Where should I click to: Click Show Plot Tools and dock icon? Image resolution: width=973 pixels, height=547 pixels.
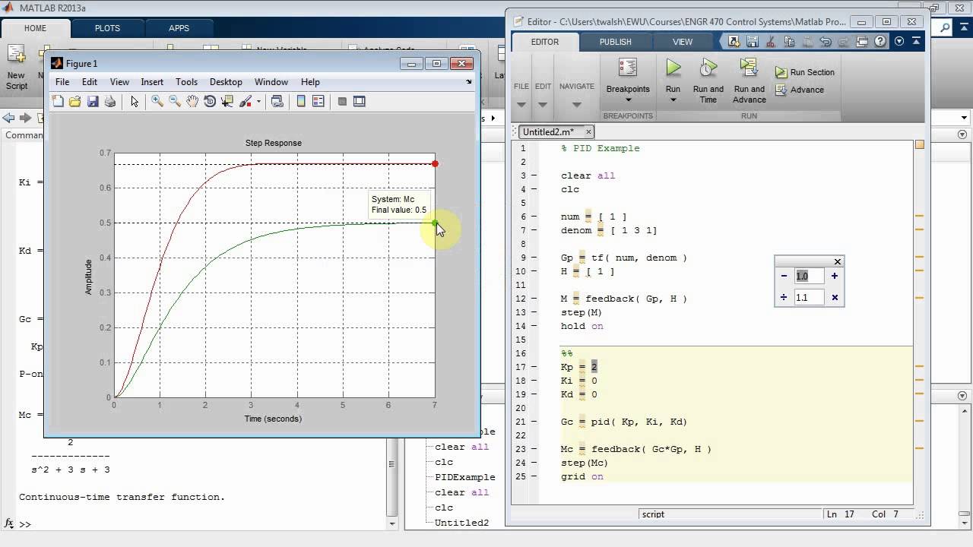click(360, 101)
